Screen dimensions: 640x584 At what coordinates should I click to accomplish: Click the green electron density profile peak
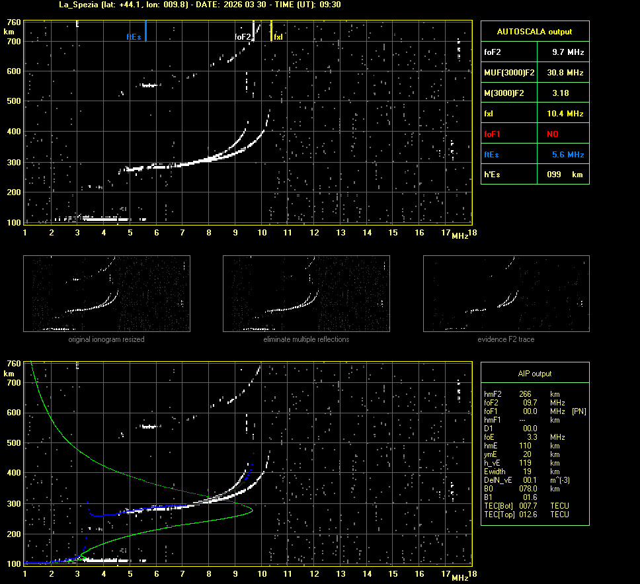(x=252, y=509)
